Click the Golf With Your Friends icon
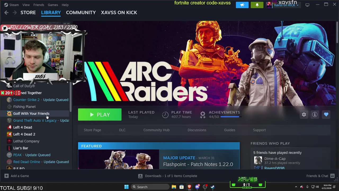The image size is (339, 191). click(x=9, y=114)
